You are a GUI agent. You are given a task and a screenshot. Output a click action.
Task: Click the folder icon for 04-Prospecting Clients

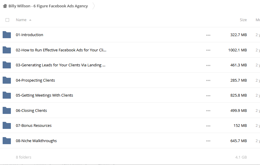coord(7,80)
